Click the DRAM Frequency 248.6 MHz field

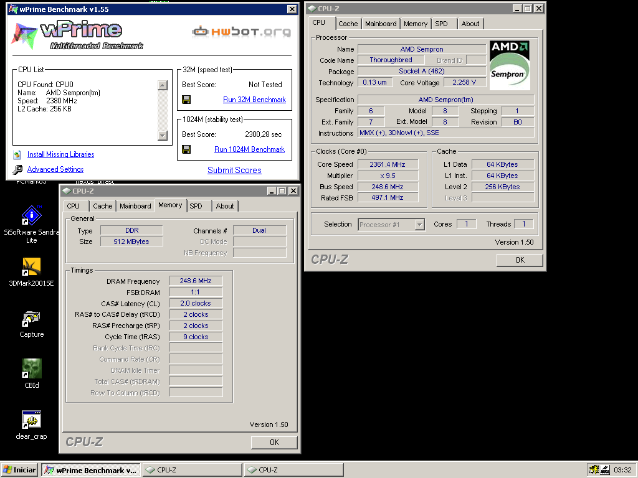196,281
